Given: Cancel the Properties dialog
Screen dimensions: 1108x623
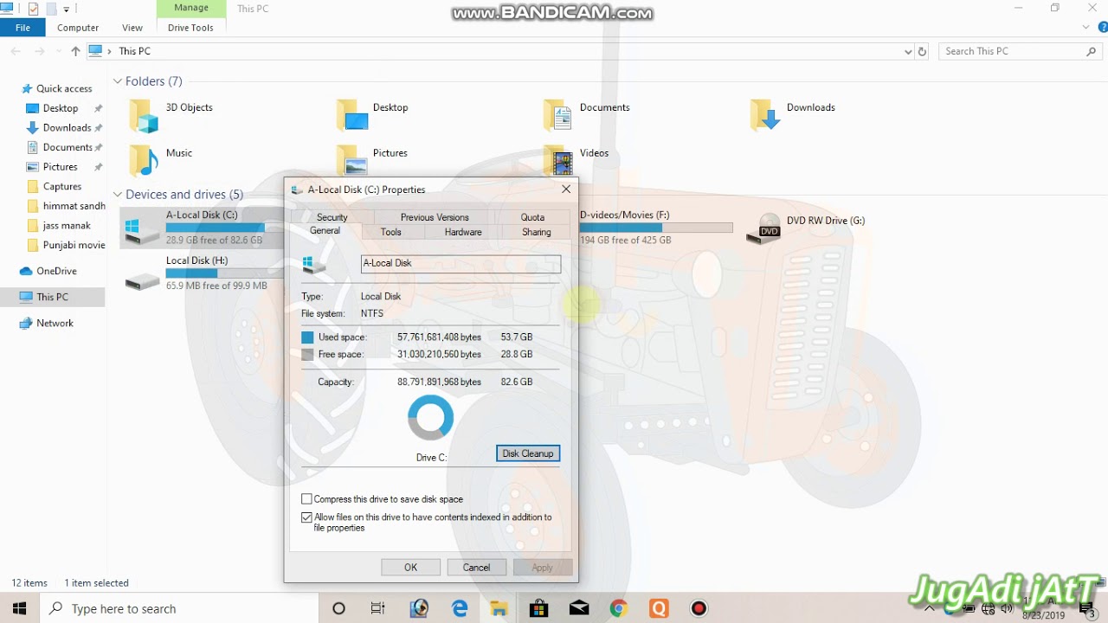Looking at the screenshot, I should [476, 568].
